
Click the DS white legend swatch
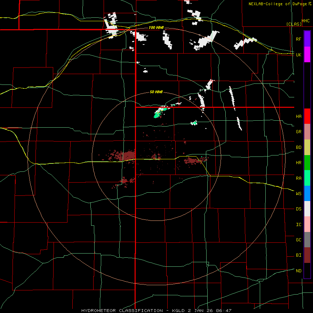tap(307, 209)
